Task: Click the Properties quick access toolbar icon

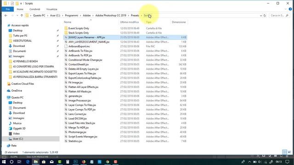Action: 12,3
